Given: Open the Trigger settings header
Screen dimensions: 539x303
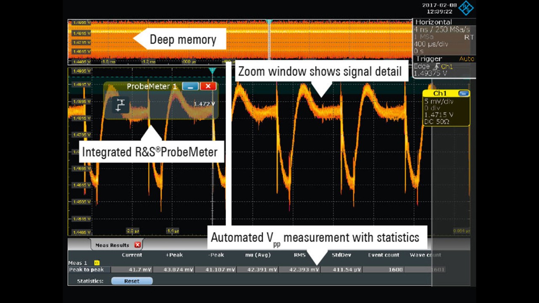Looking at the screenshot, I should 429,59.
